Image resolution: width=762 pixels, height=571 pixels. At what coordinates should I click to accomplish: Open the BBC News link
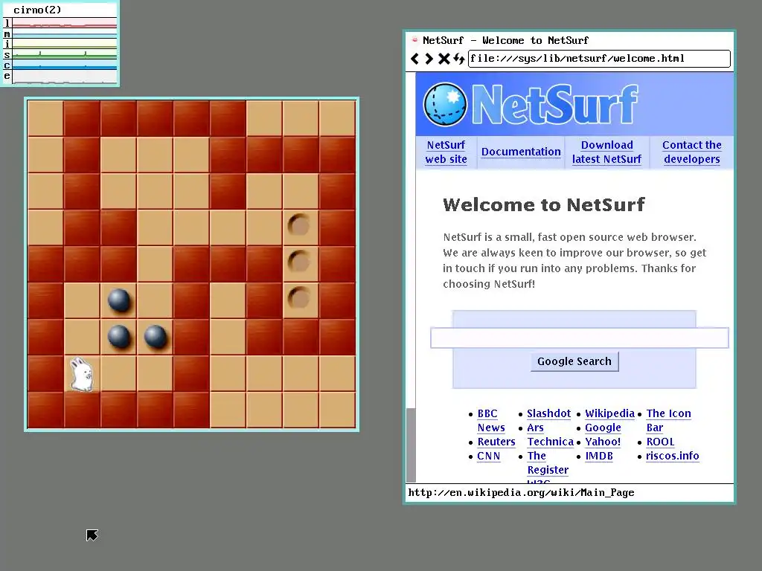(x=491, y=421)
